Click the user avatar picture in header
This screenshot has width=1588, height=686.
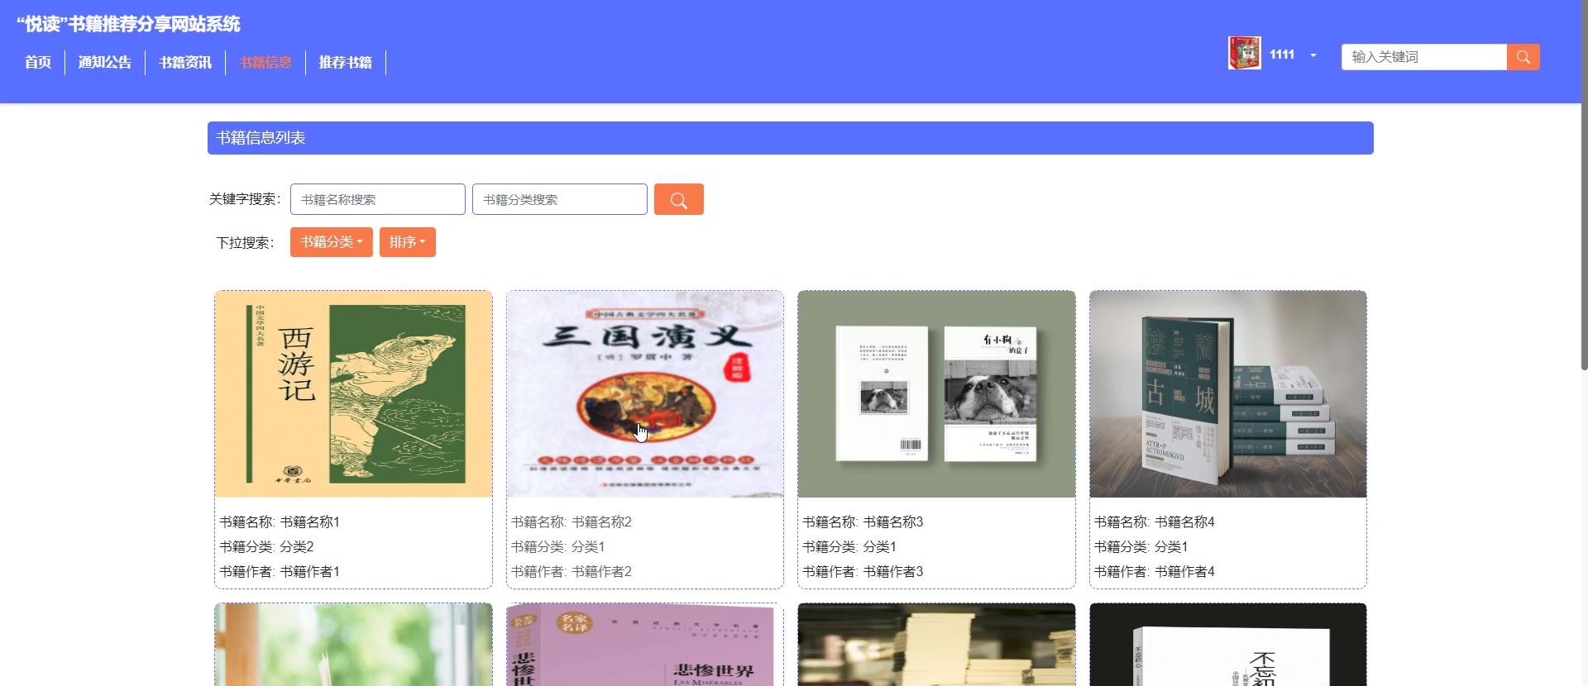coord(1244,54)
